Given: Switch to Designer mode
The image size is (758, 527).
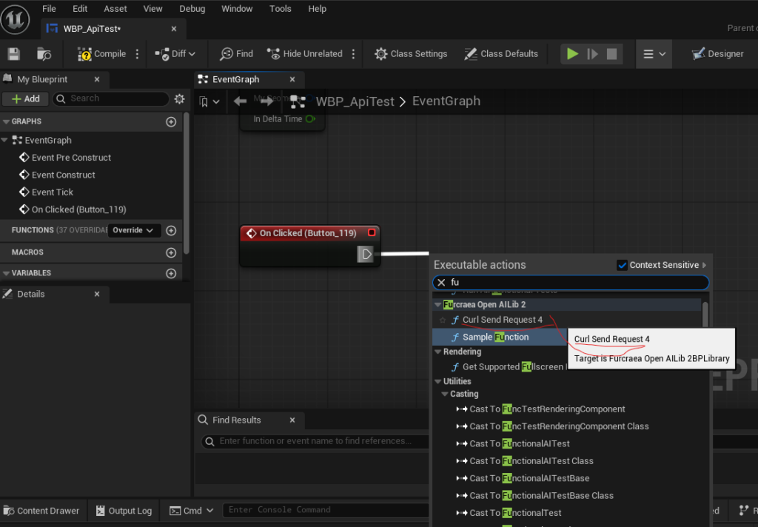Looking at the screenshot, I should coord(717,54).
